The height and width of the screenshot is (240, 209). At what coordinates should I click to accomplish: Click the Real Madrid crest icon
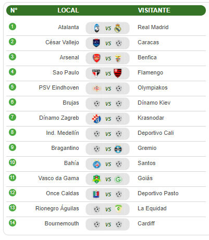(x=118, y=28)
